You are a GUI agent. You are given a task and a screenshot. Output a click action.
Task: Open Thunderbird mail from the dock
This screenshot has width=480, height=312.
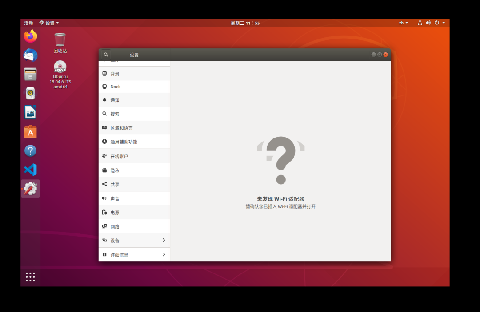click(30, 55)
